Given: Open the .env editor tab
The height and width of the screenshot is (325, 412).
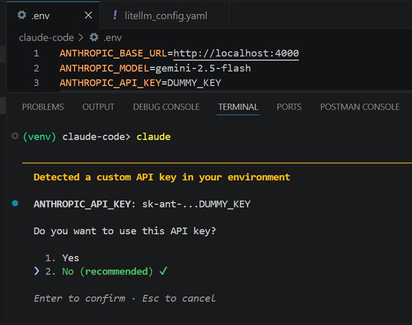Looking at the screenshot, I should click(x=53, y=15).
